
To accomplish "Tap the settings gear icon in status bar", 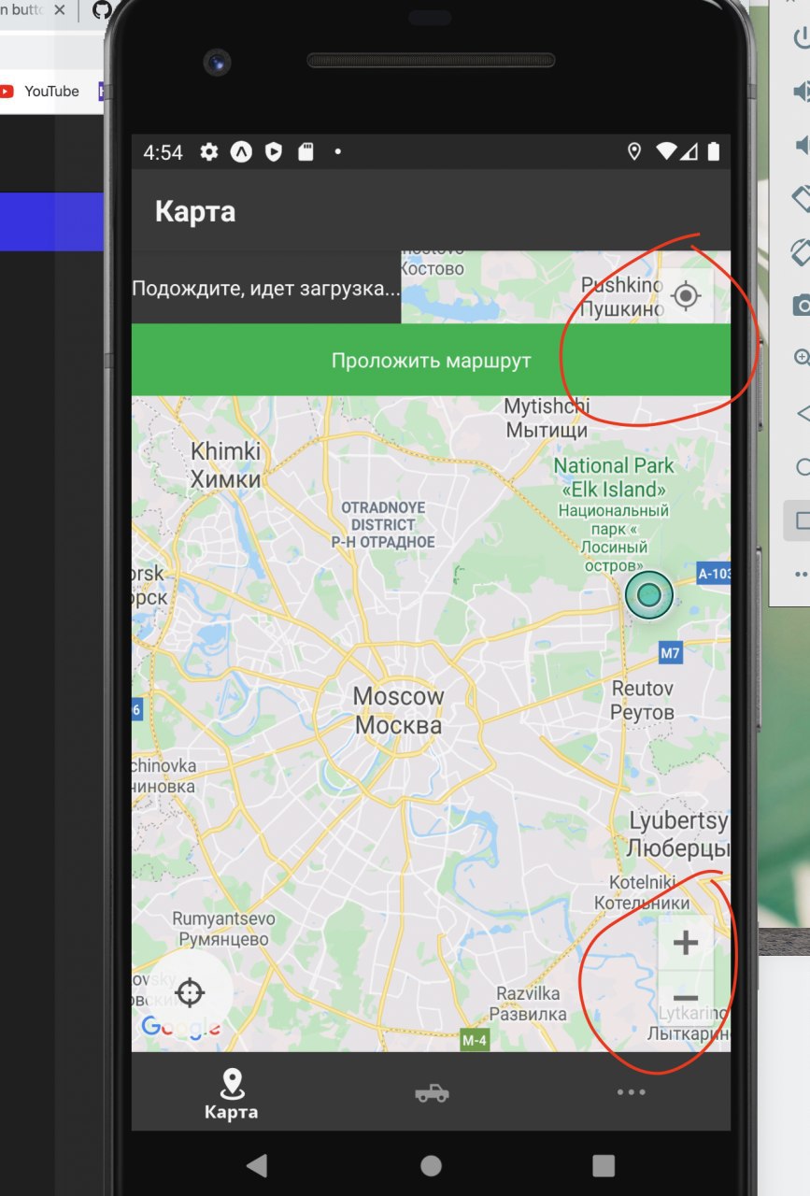I will coord(209,151).
